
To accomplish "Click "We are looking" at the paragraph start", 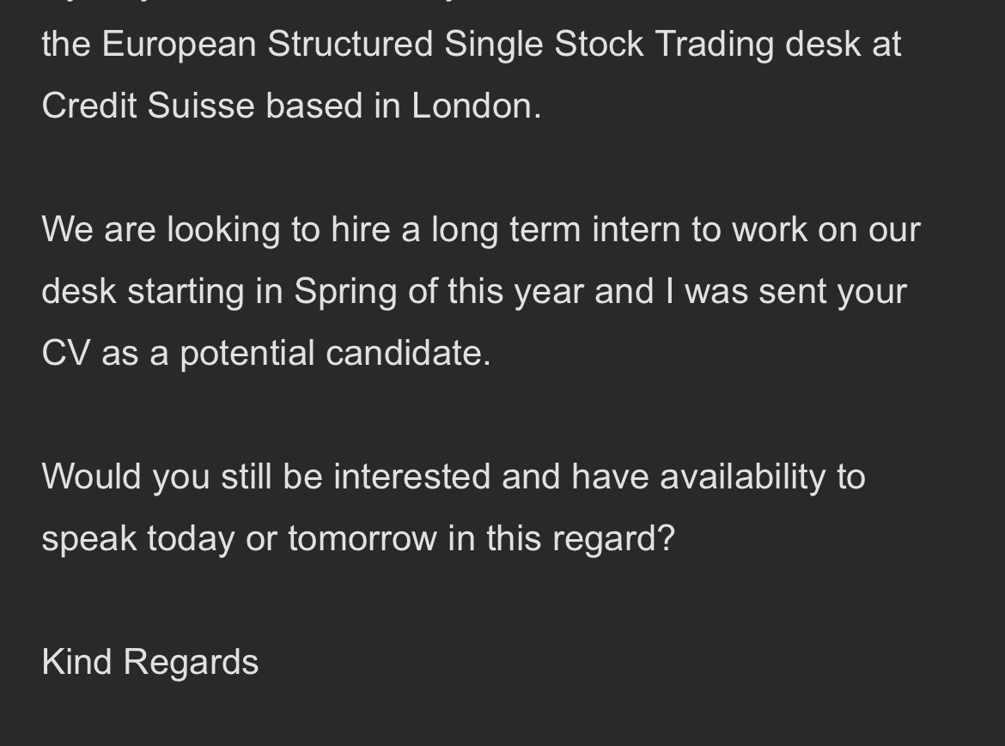I will click(x=161, y=229).
